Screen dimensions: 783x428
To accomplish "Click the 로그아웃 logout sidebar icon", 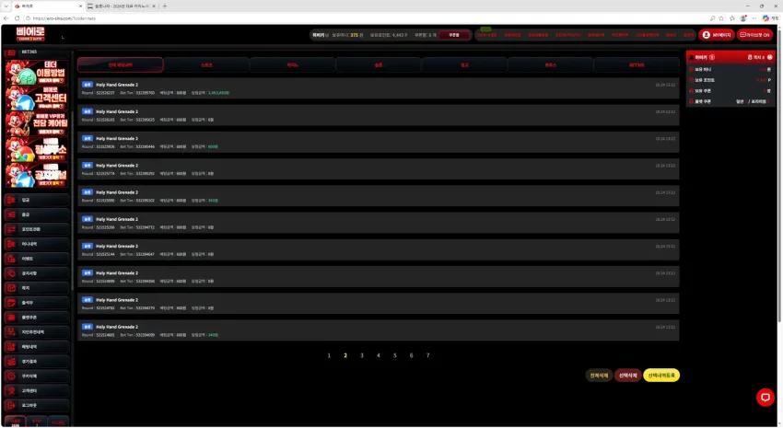I will [11, 406].
